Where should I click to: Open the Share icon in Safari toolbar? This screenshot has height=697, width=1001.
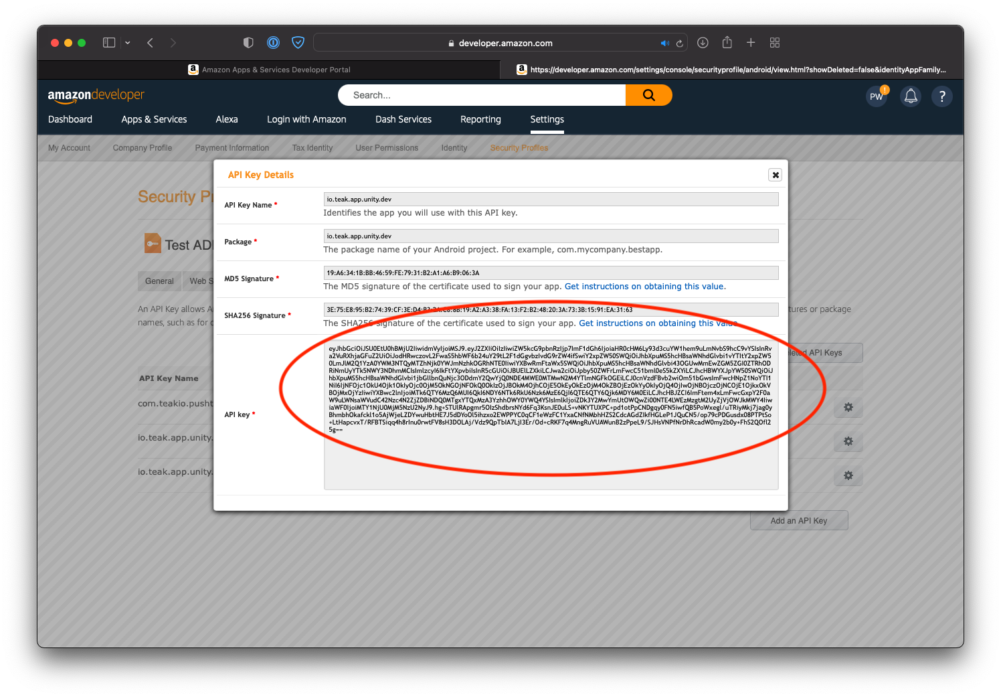pyautogui.click(x=727, y=42)
